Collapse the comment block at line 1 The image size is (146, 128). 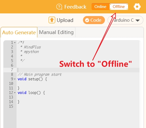pos(15,43)
